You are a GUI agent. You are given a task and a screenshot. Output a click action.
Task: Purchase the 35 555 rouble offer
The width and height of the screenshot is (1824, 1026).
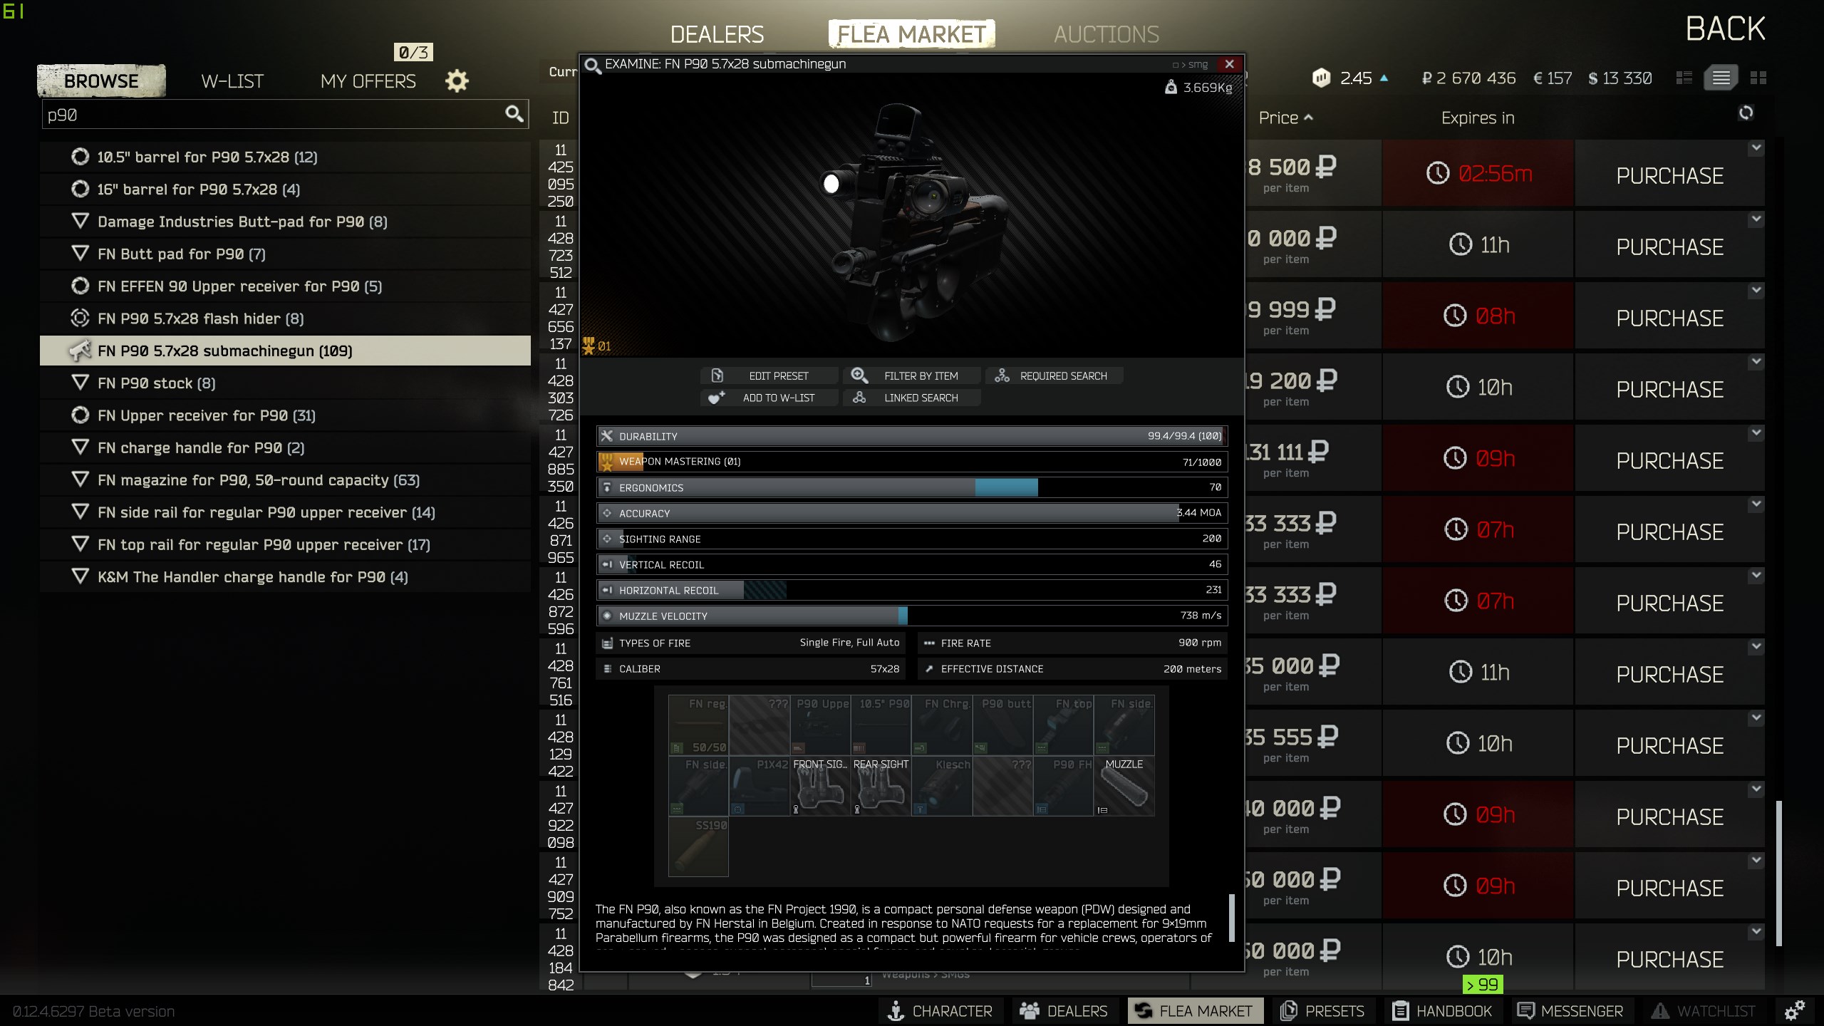(1669, 745)
